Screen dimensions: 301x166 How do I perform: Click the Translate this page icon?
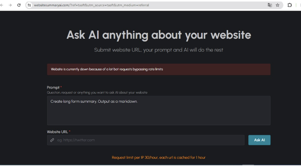[x=269, y=5]
